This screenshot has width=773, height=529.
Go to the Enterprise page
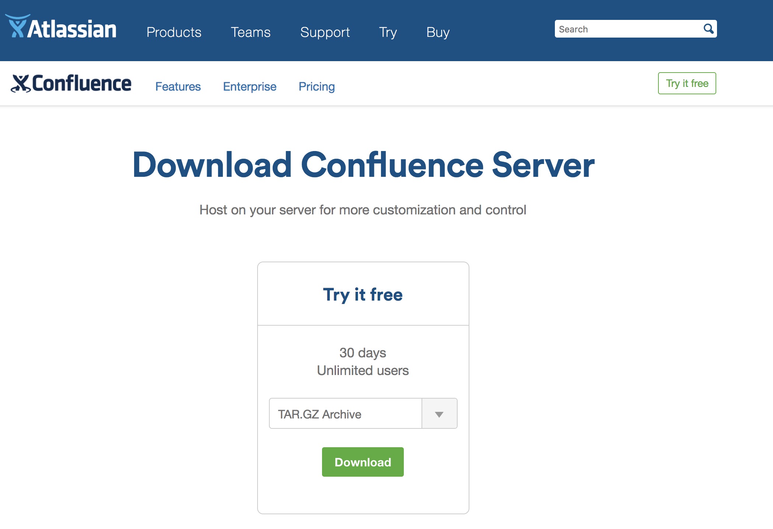pos(249,87)
